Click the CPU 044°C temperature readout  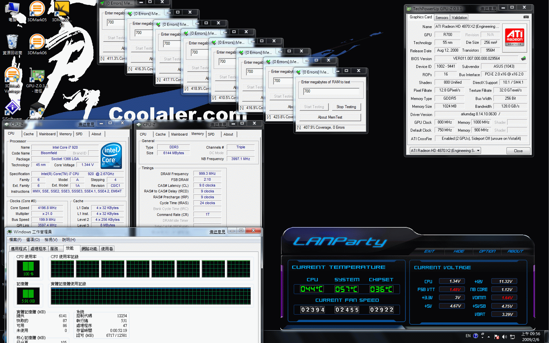[x=312, y=289]
